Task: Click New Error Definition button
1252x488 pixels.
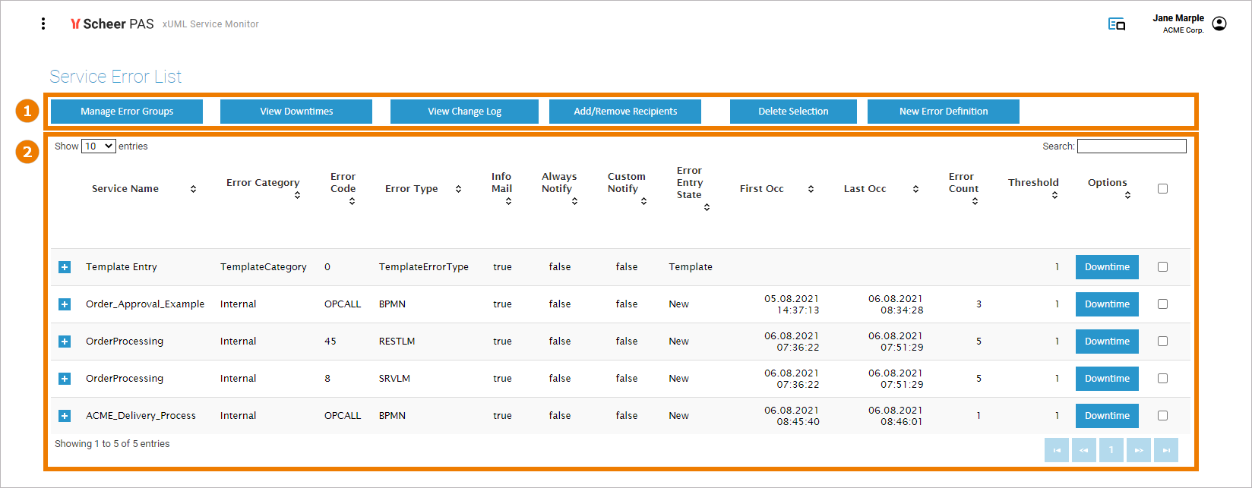Action: [943, 112]
